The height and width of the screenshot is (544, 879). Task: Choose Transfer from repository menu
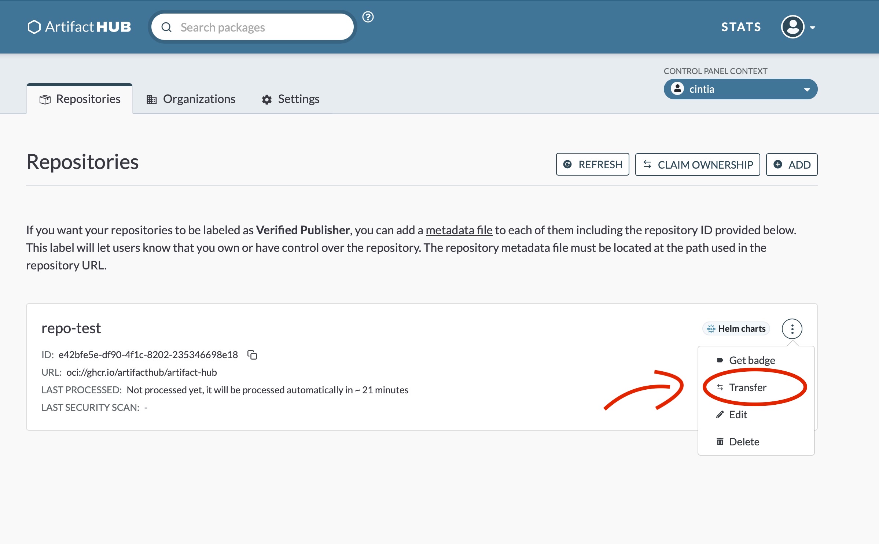[x=747, y=387]
